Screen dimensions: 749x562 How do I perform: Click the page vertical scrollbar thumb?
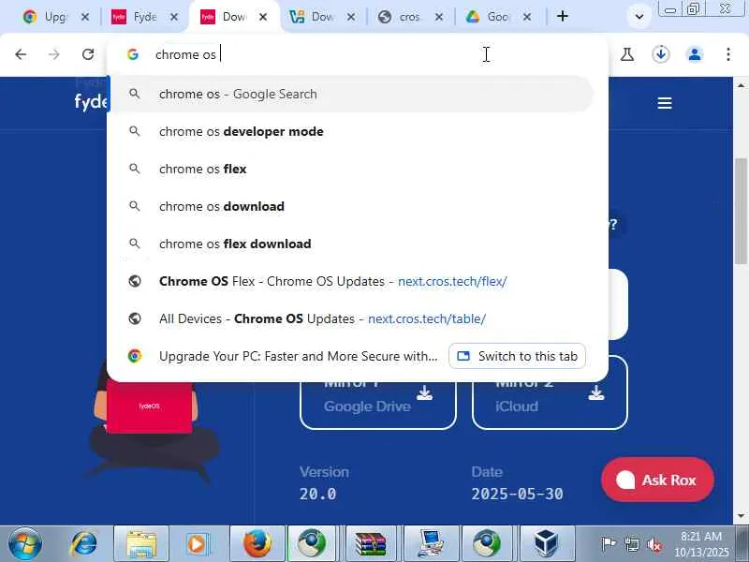coord(741,210)
